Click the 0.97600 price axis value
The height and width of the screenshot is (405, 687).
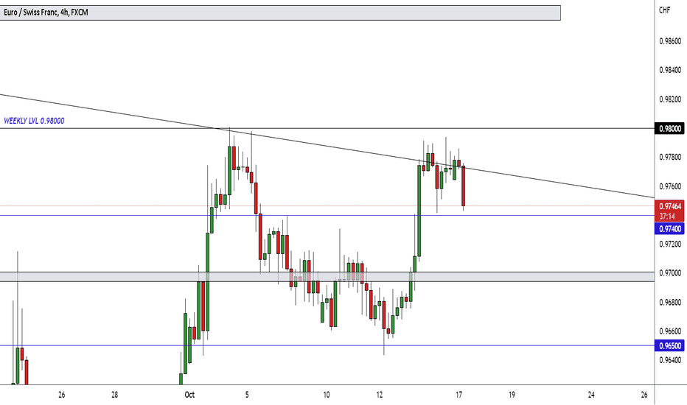(x=670, y=186)
